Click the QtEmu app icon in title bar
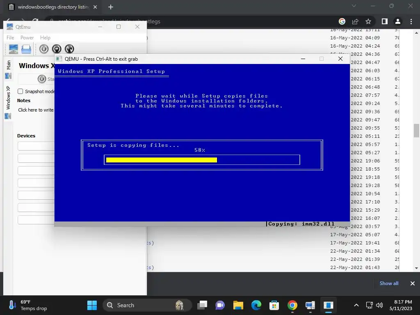Image resolution: width=420 pixels, height=315 pixels. [10, 27]
